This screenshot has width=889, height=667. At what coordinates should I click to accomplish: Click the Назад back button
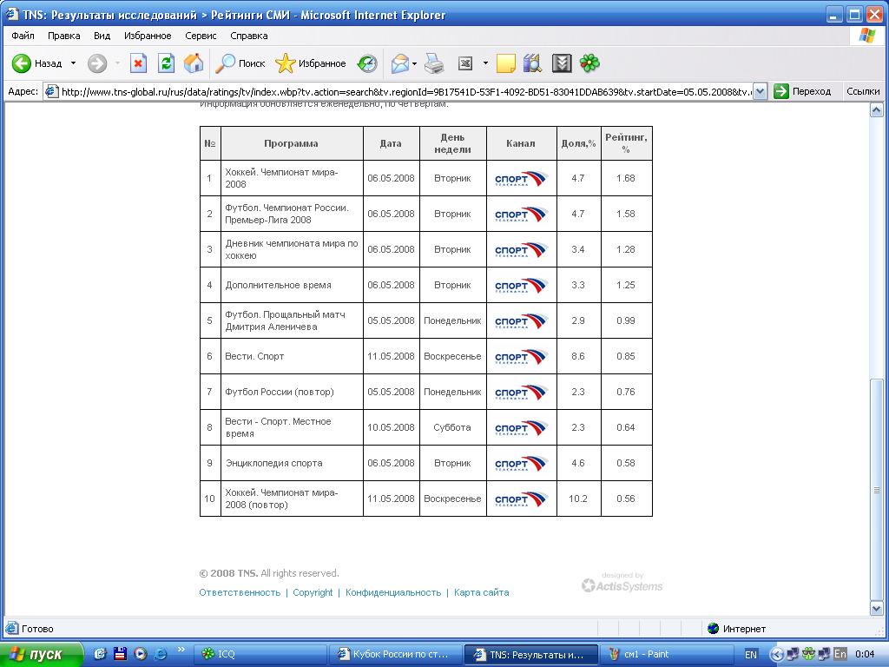coord(36,63)
